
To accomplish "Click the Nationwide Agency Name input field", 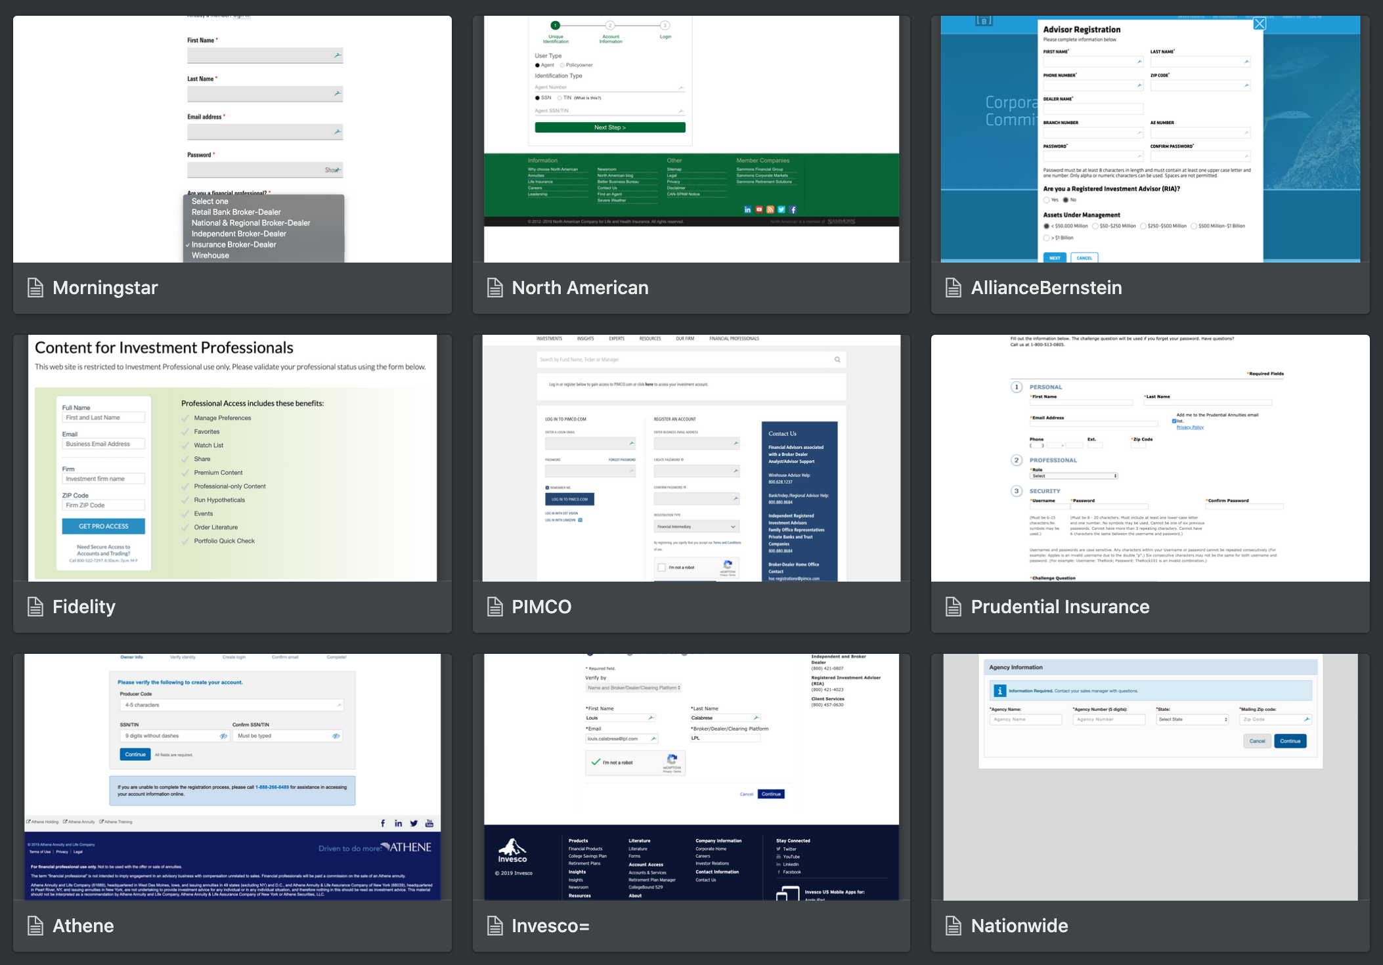I will (x=1026, y=719).
